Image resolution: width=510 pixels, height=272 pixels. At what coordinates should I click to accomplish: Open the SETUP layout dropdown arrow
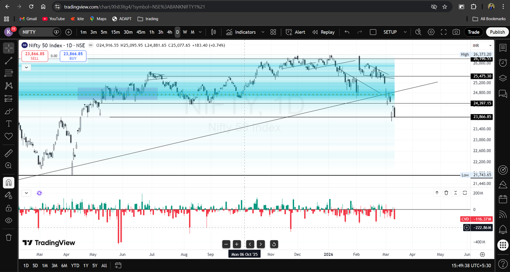coord(405,32)
